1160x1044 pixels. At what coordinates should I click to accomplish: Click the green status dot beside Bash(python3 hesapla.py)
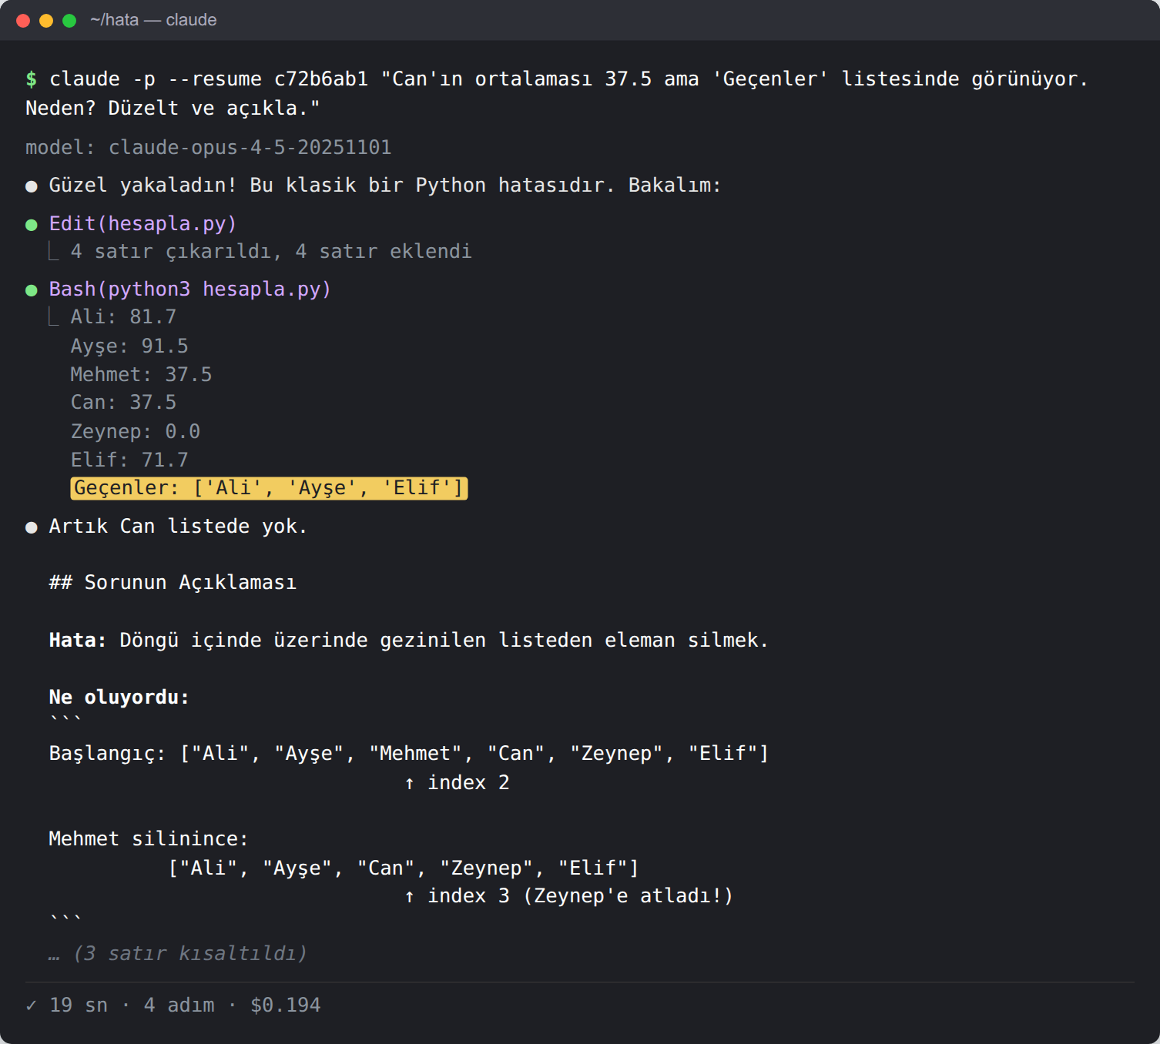(x=32, y=290)
